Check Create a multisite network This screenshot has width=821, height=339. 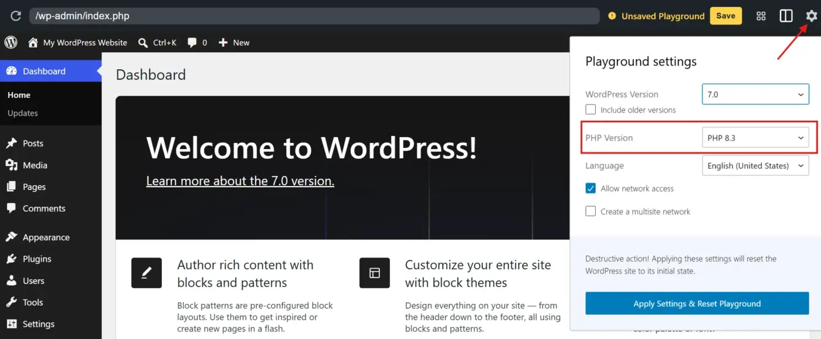click(591, 211)
